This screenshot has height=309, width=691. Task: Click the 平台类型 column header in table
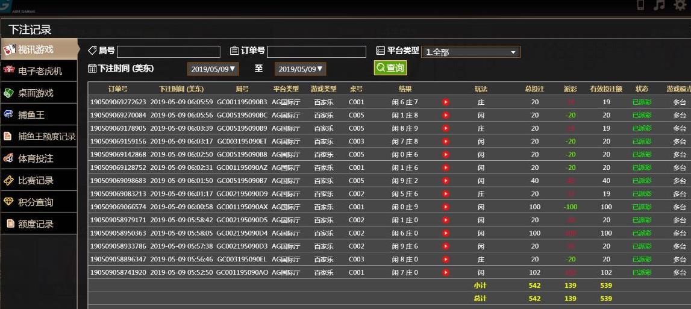click(286, 89)
